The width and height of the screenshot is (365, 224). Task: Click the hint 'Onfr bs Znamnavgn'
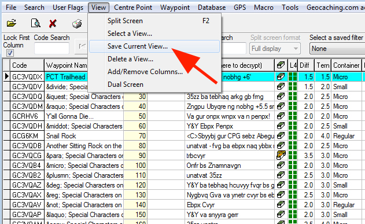(213, 166)
